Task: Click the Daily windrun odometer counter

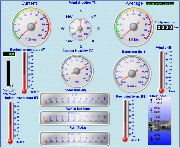Action: click(x=165, y=27)
